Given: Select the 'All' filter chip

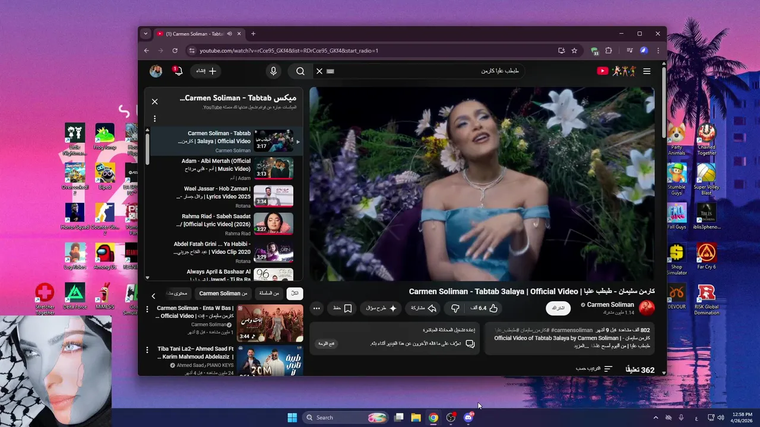Looking at the screenshot, I should coord(294,294).
